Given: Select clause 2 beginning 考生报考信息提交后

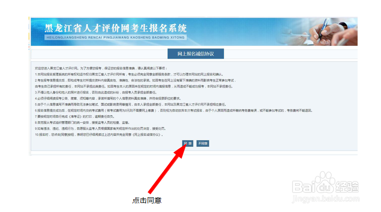Looking at the screenshot, I should click(x=135, y=81).
